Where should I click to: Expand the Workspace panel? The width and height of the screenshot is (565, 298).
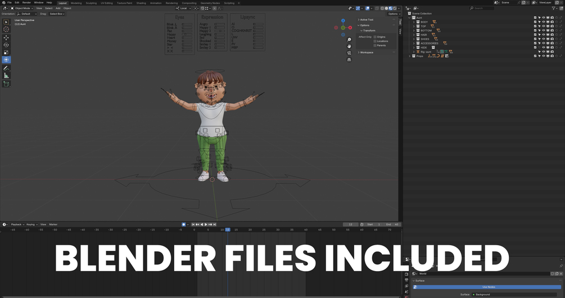(367, 53)
